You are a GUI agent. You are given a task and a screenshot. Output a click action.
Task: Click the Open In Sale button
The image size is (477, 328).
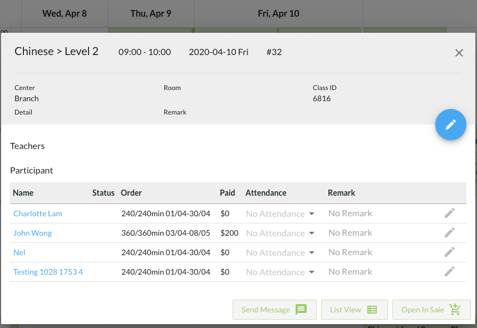[x=431, y=310]
